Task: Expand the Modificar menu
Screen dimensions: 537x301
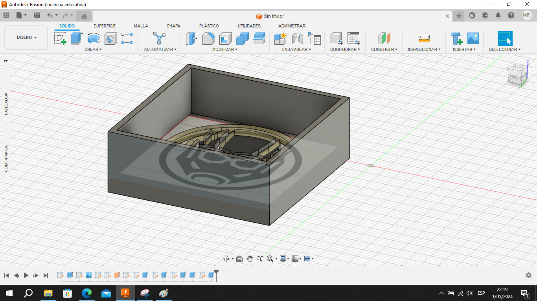Action: pyautogui.click(x=225, y=49)
